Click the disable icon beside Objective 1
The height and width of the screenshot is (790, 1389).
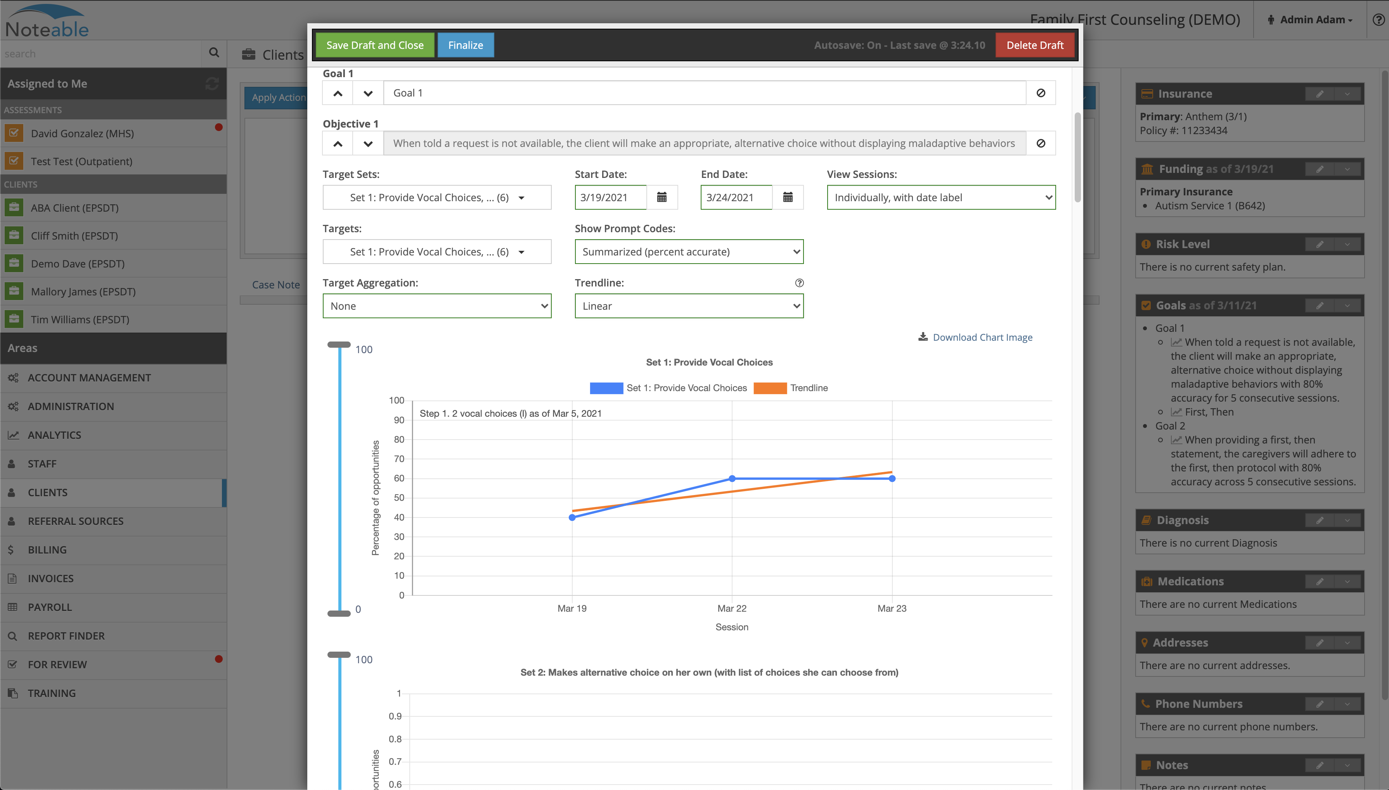click(1041, 144)
